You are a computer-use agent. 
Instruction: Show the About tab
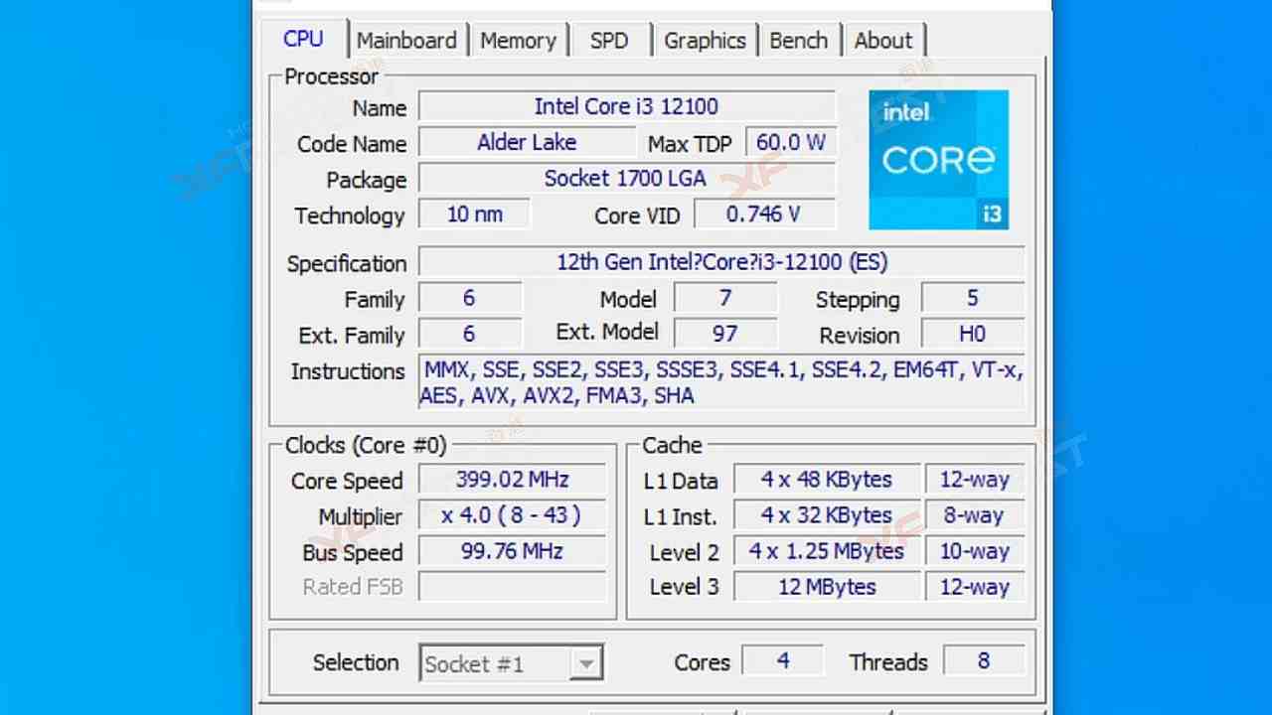[882, 41]
